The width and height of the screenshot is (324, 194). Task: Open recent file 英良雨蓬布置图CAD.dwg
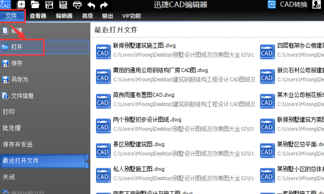[144, 95]
